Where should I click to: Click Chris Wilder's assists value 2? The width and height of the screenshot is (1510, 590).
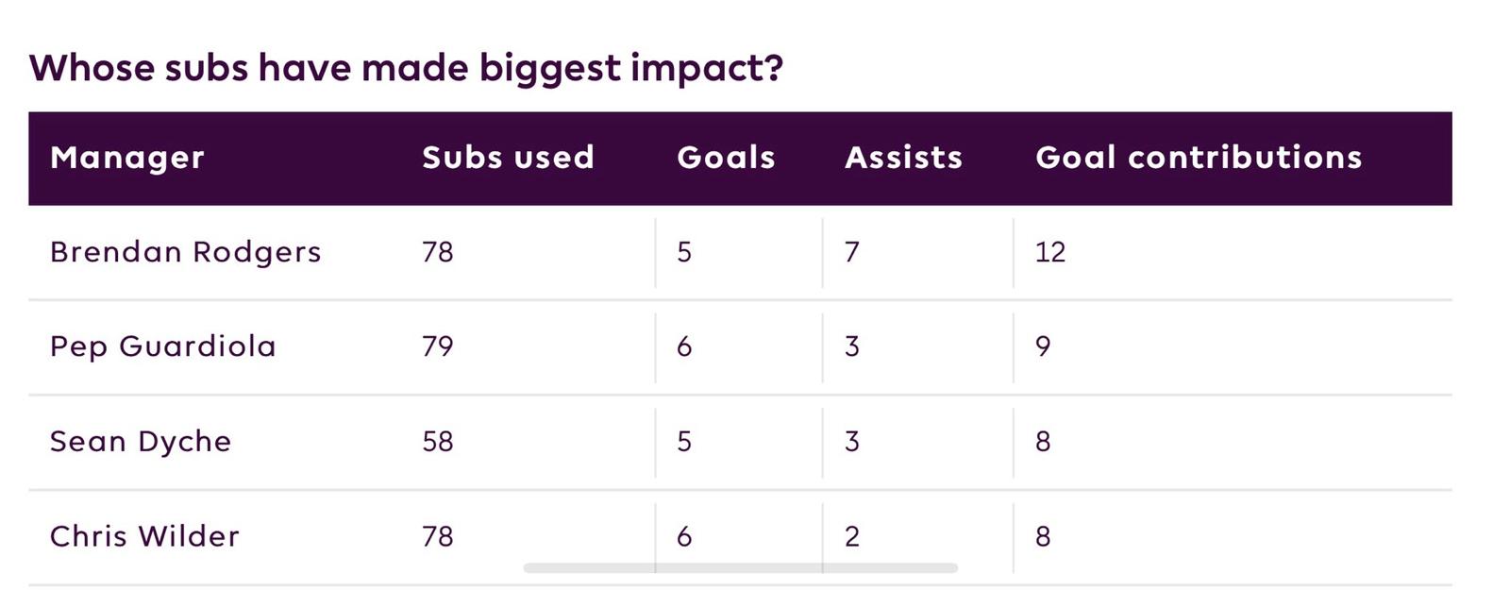tap(851, 536)
